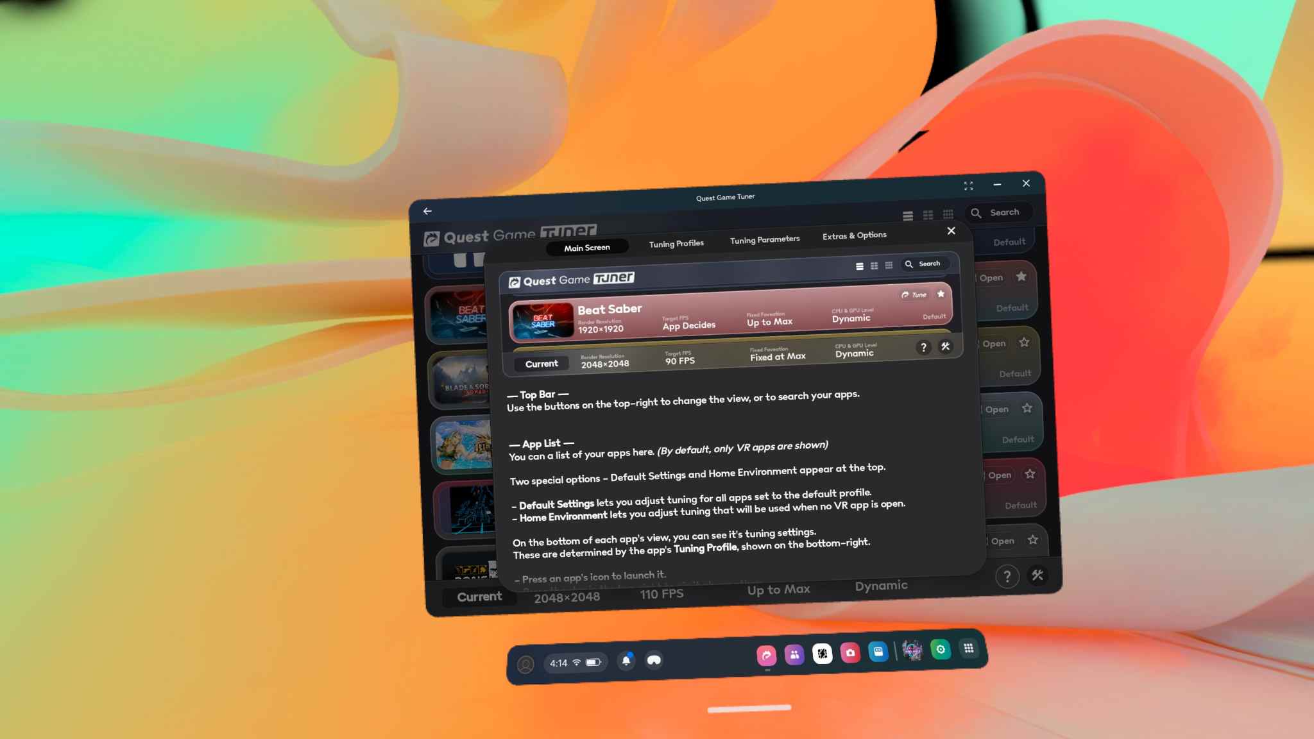Viewport: 1314px width, 739px height.
Task: Click the back arrow navigation button
Action: (427, 211)
